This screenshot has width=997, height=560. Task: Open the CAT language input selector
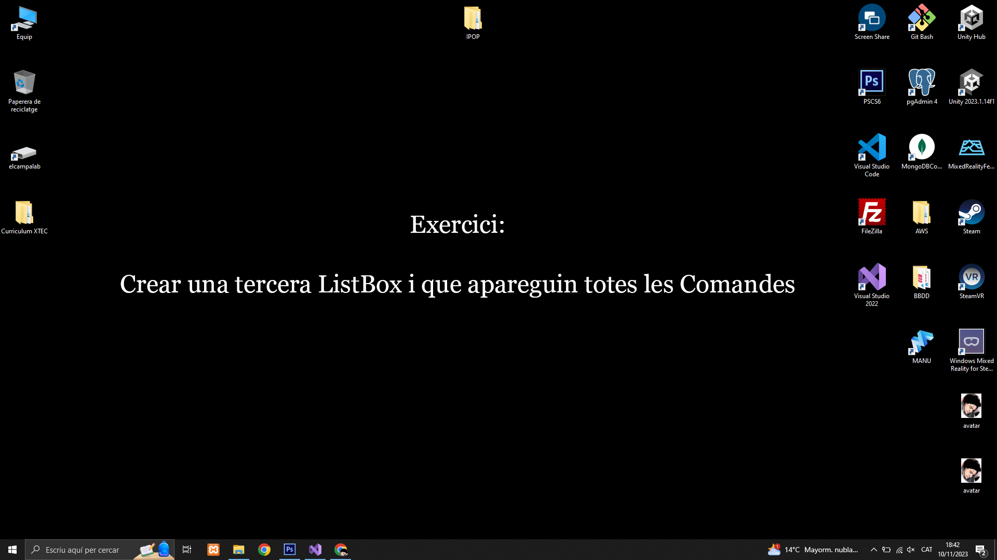[x=926, y=550]
